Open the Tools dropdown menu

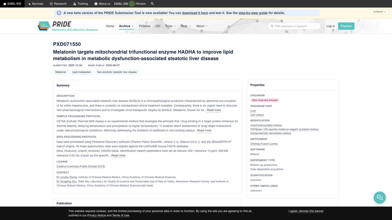coord(170,26)
